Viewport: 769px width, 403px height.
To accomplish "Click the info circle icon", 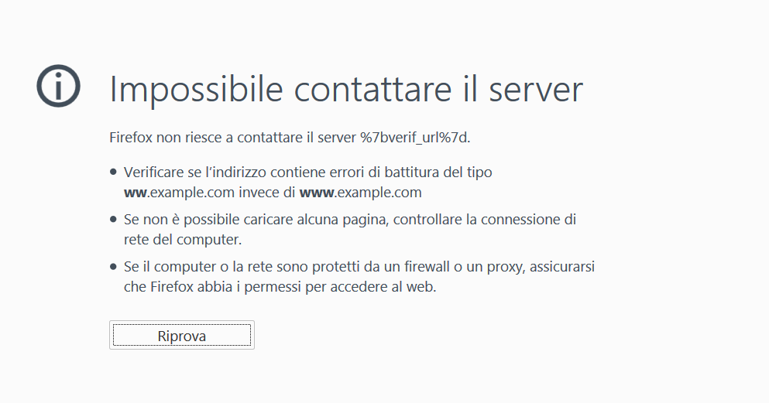I will (58, 86).
